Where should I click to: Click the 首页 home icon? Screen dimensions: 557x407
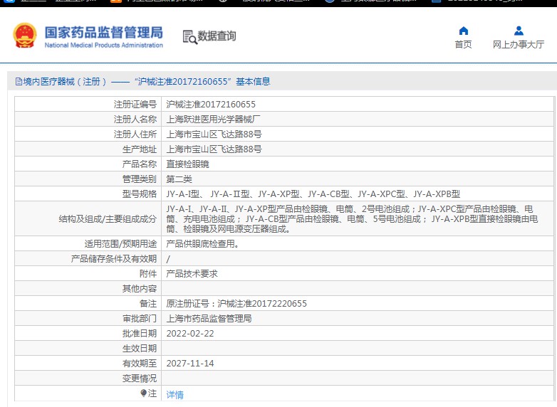pos(464,31)
